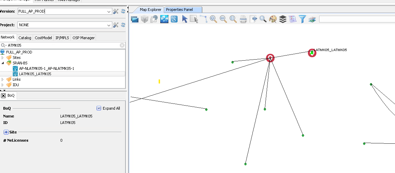Viewport: 395px width, 173px height.
Task: Click the zoom out magnifier
Action: click(x=223, y=19)
